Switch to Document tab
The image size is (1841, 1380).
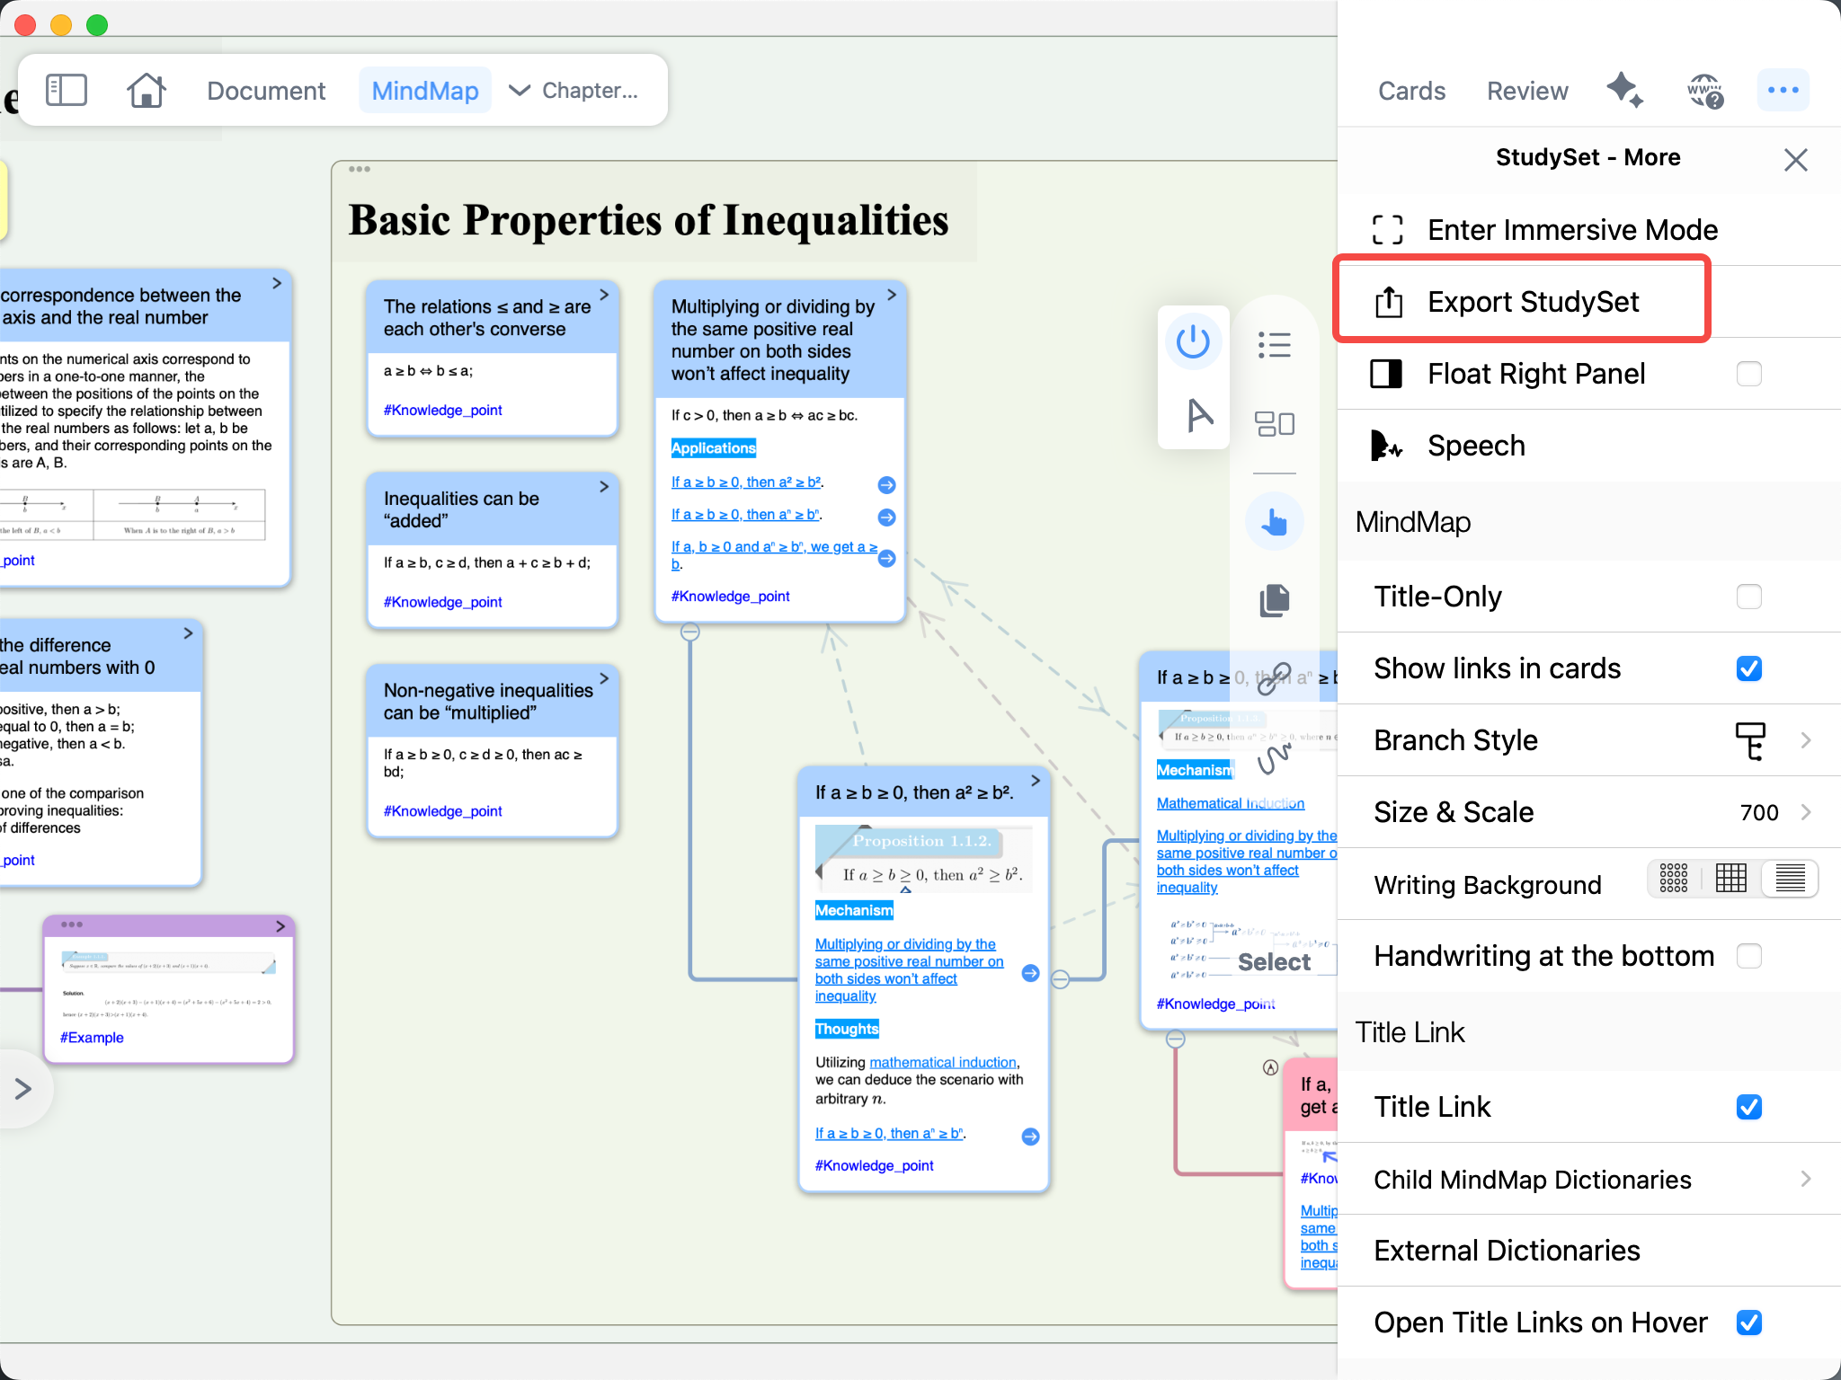coord(266,91)
